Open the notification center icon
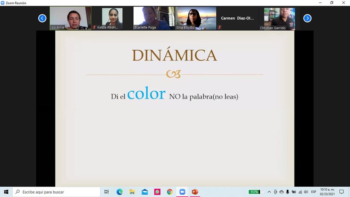 tap(341, 192)
